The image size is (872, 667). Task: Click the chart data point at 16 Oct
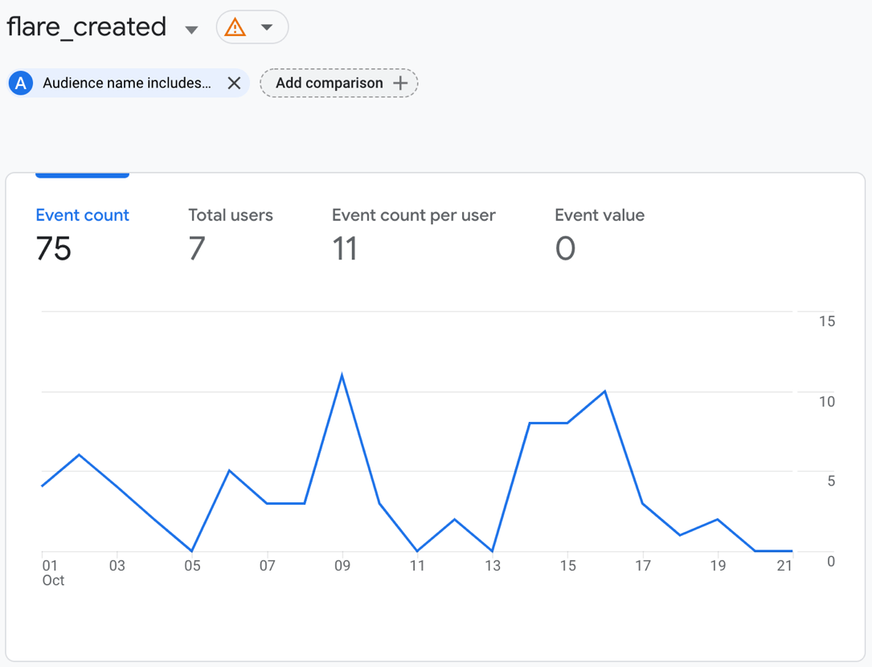605,391
